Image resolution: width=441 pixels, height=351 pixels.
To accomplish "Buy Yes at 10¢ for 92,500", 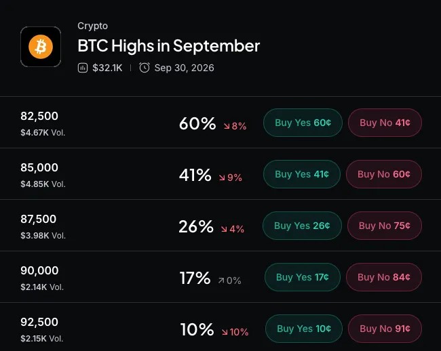I will click(304, 329).
